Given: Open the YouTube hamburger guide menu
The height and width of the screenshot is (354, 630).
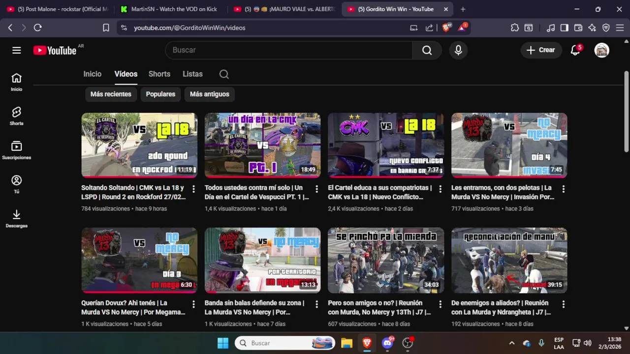Looking at the screenshot, I should (x=17, y=50).
